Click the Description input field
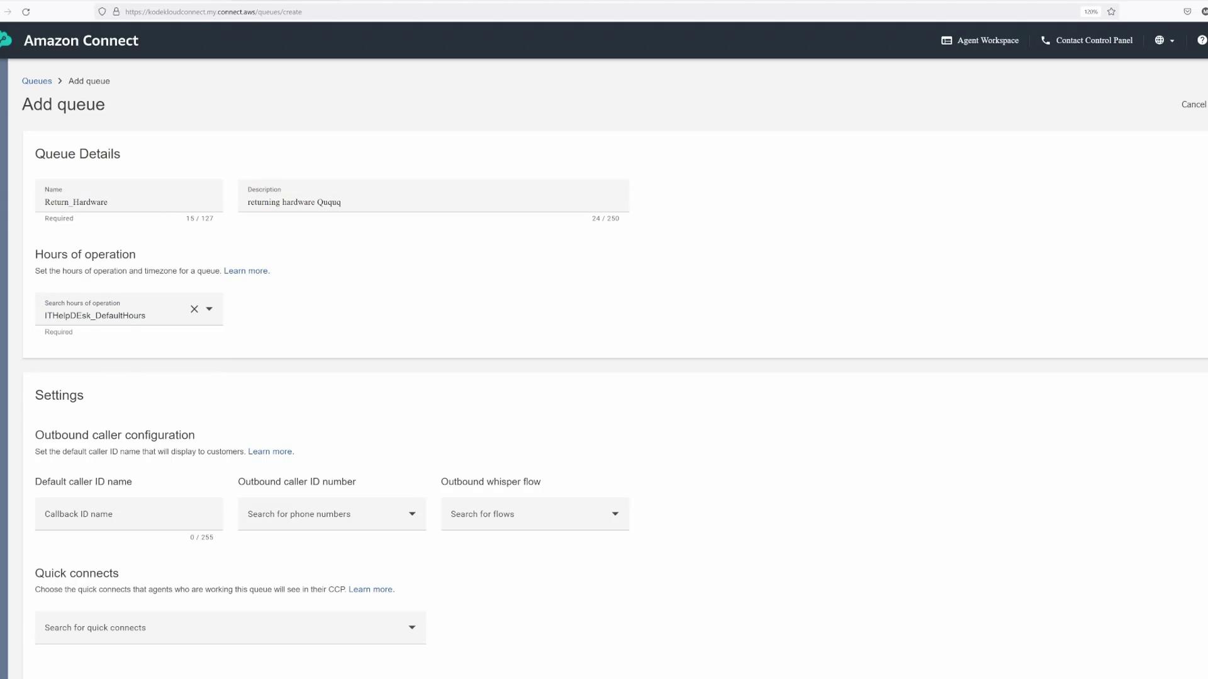 433,202
